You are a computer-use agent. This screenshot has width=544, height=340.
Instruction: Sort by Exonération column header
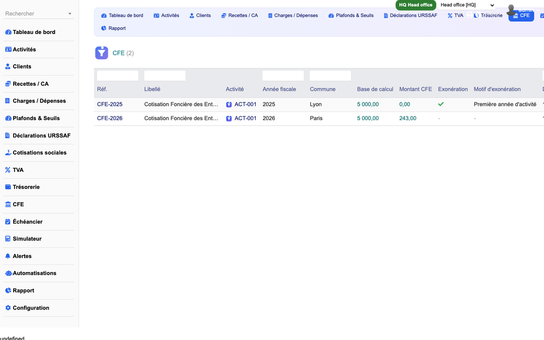tap(453, 89)
